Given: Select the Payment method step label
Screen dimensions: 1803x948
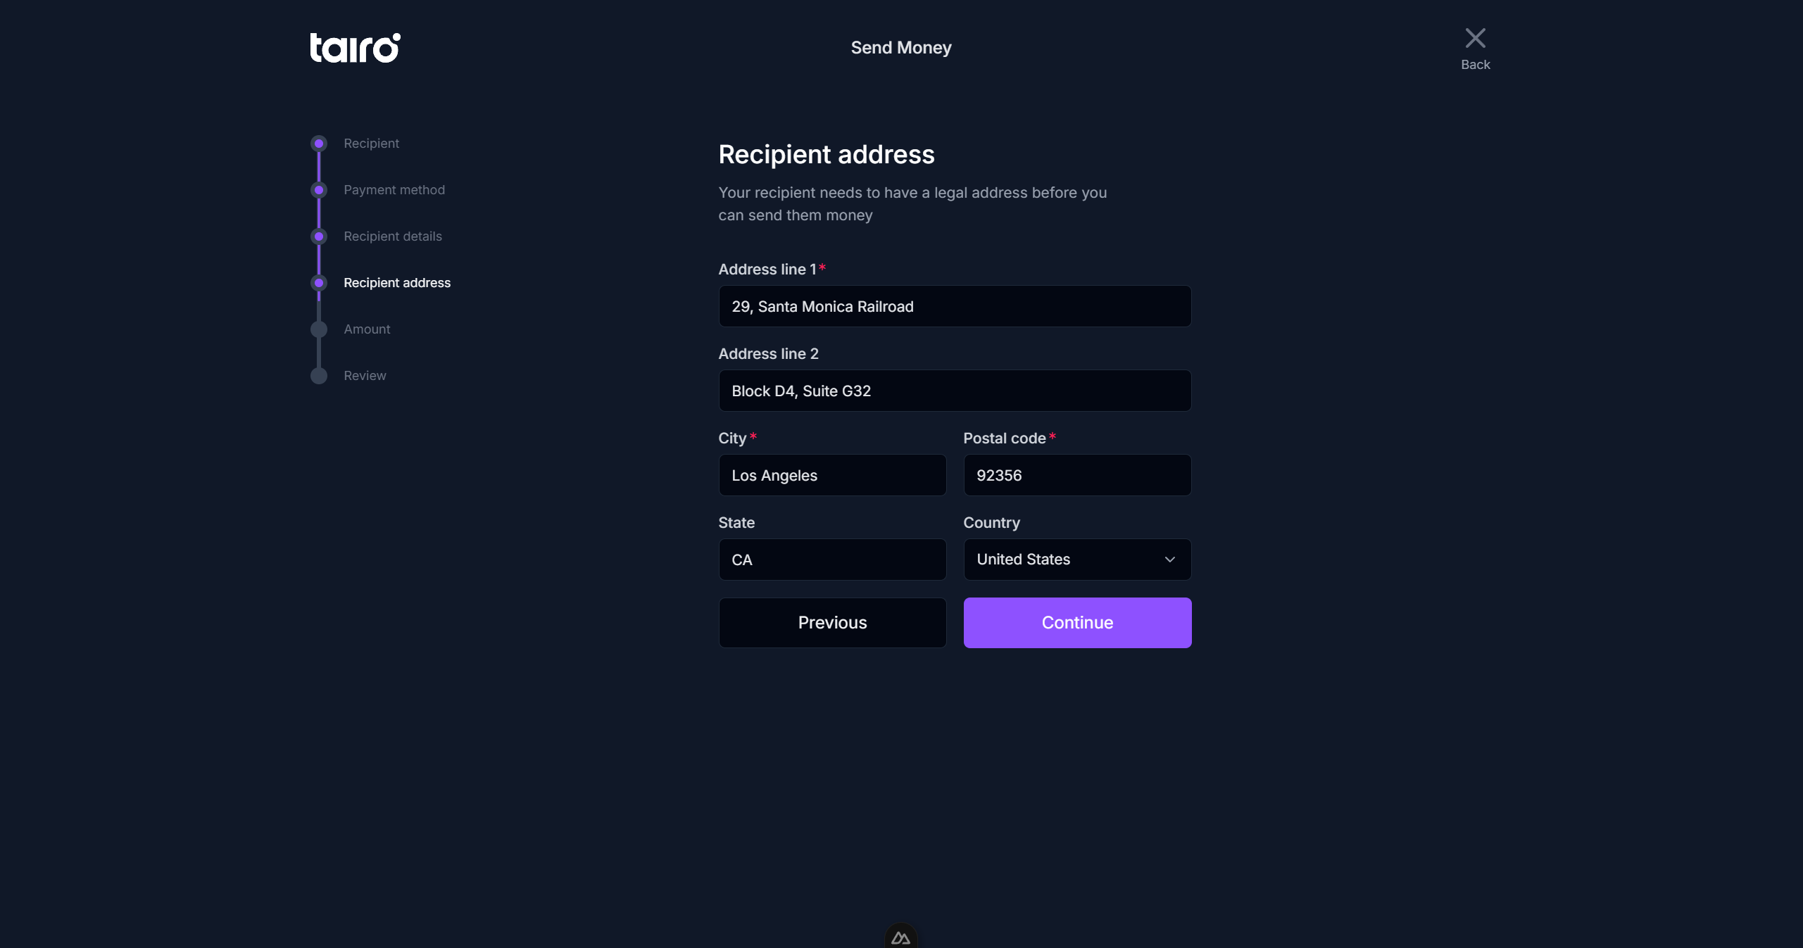Looking at the screenshot, I should 394,190.
